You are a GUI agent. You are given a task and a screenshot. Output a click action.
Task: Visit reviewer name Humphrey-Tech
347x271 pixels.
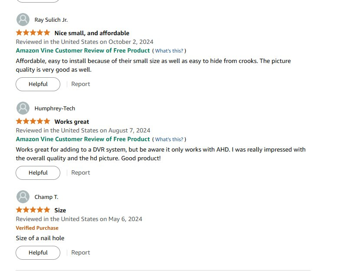55,108
